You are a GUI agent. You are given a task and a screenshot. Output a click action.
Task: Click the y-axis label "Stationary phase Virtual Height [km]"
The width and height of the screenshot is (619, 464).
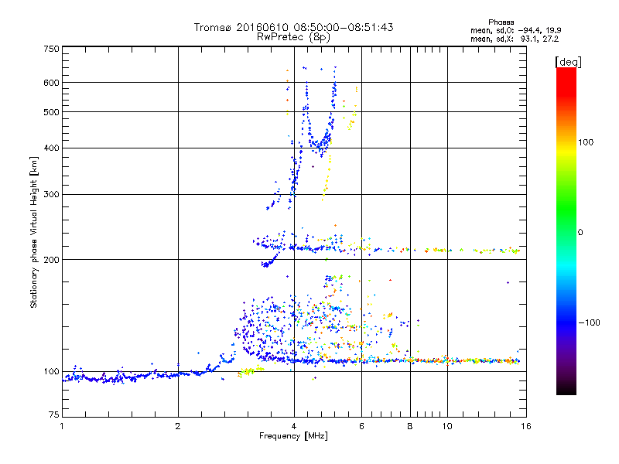tap(34, 233)
